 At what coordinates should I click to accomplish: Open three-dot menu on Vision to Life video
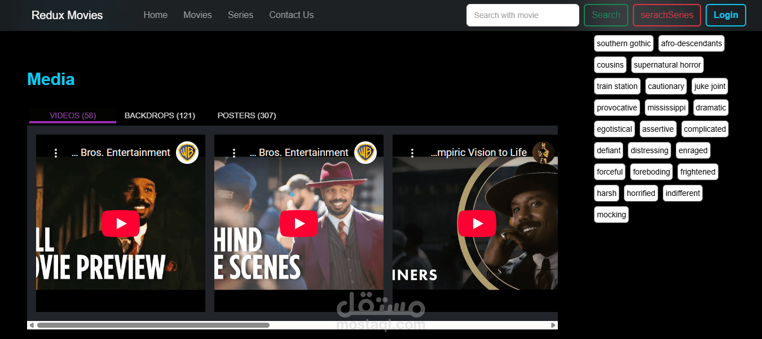pos(412,153)
